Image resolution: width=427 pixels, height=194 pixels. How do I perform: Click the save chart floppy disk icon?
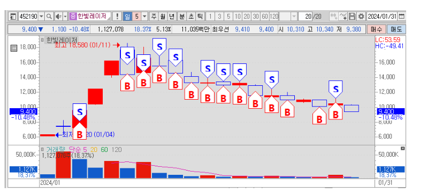point(353,17)
